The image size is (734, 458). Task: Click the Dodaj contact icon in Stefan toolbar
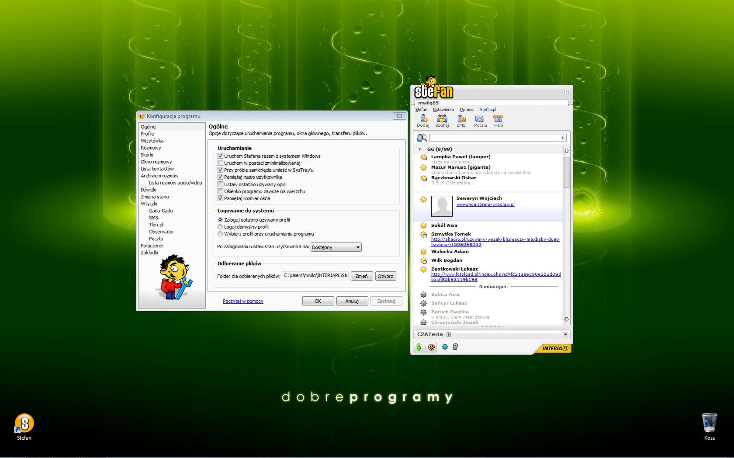click(423, 119)
